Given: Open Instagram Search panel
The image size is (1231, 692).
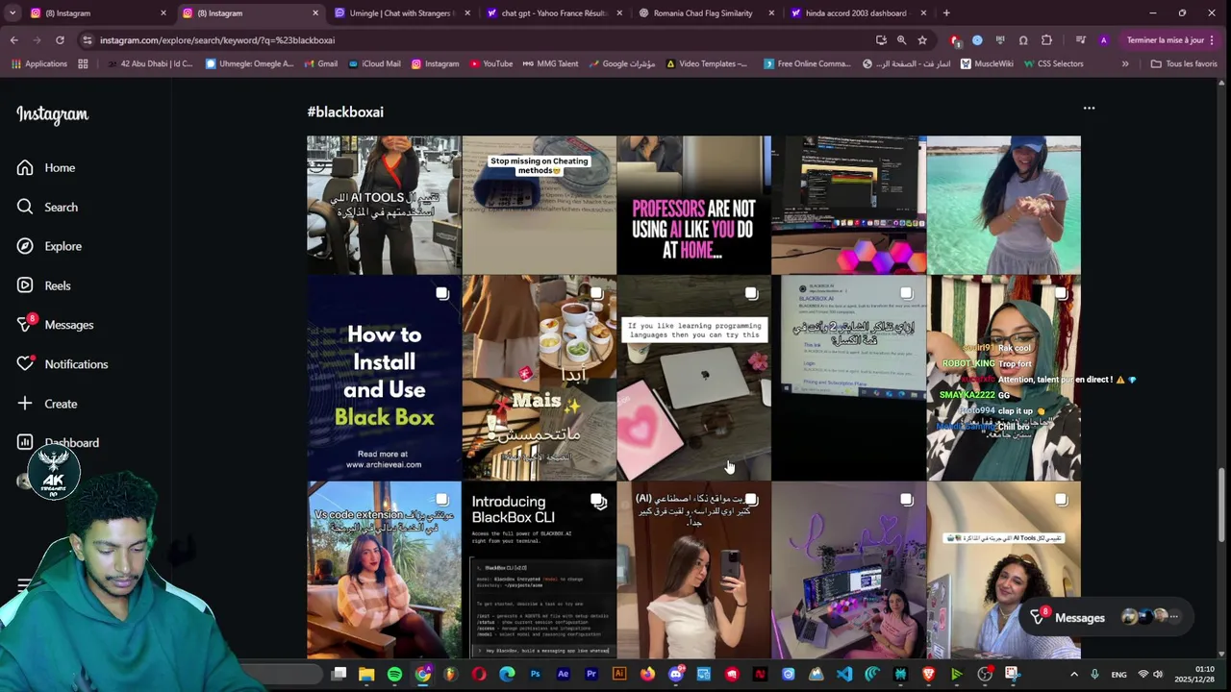Looking at the screenshot, I should click(47, 208).
